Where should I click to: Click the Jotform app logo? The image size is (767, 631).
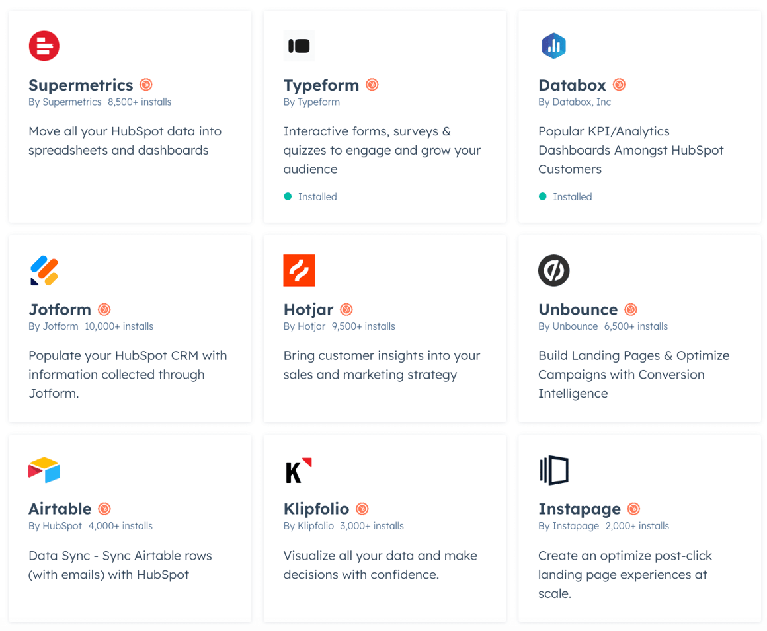click(x=44, y=270)
